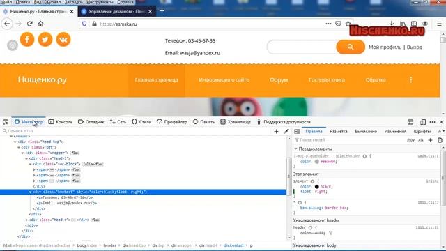The width and height of the screenshot is (446, 251).
Task: Open the Шрифты fonts tab
Action: pos(422,131)
